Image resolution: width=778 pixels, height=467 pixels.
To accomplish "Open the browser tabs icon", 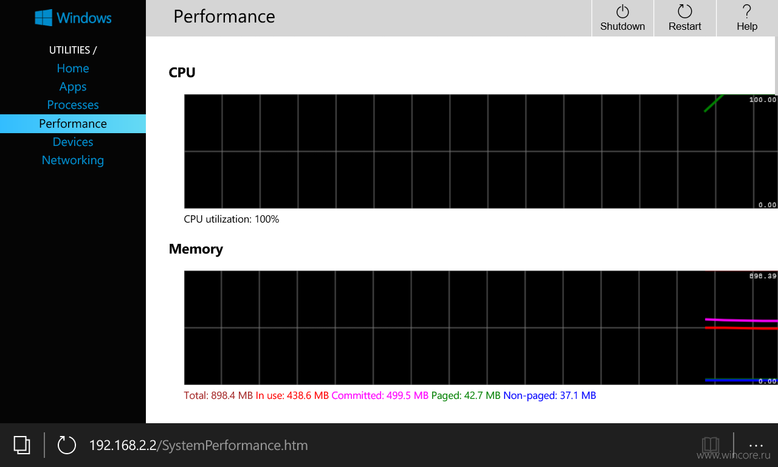I will point(22,445).
